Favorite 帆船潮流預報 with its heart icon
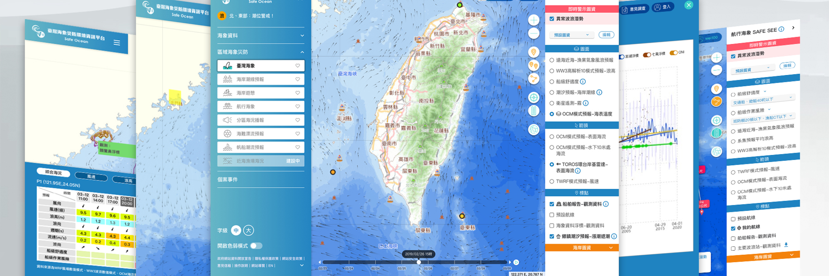829x276 pixels. click(298, 147)
